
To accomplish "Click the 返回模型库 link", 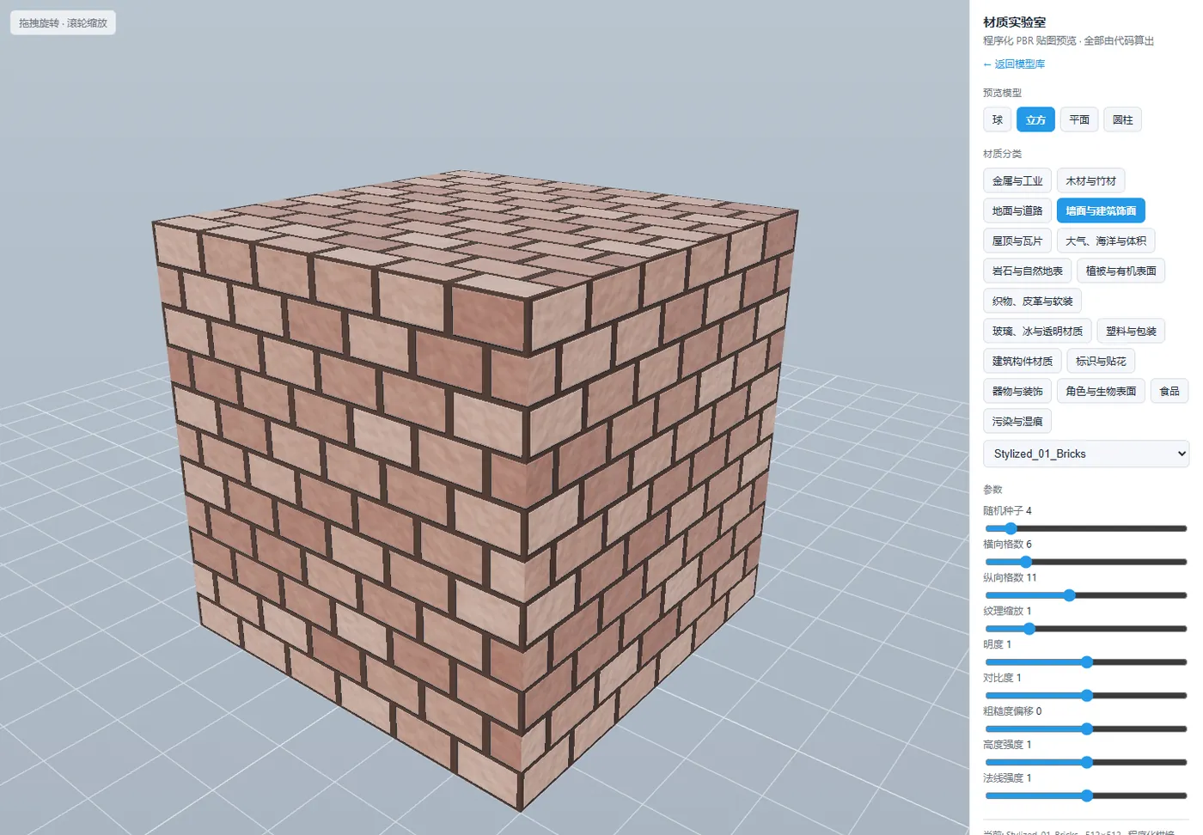I will click(1014, 64).
